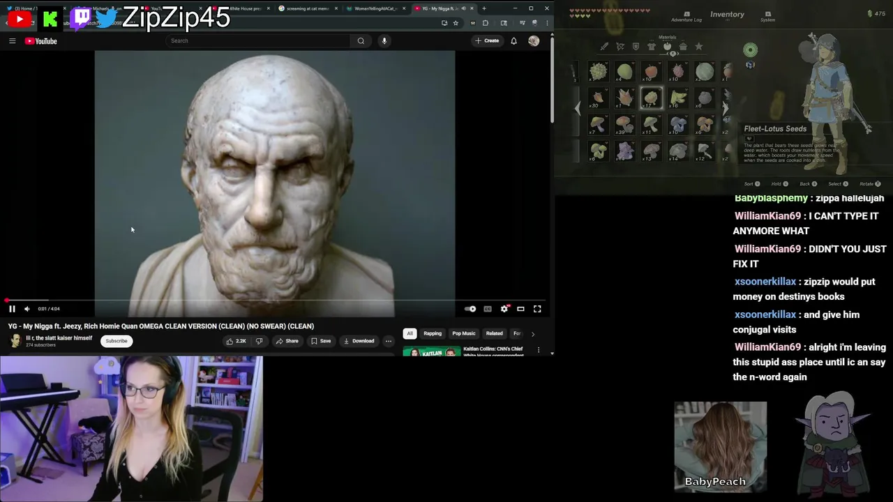This screenshot has width=893, height=502.
Task: Click the search magnifier button
Action: point(361,40)
